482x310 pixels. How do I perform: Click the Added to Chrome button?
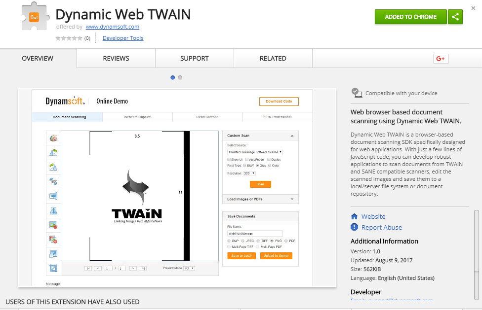coord(410,17)
